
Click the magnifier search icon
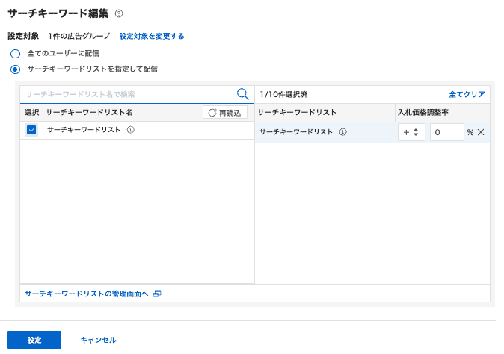click(x=243, y=94)
